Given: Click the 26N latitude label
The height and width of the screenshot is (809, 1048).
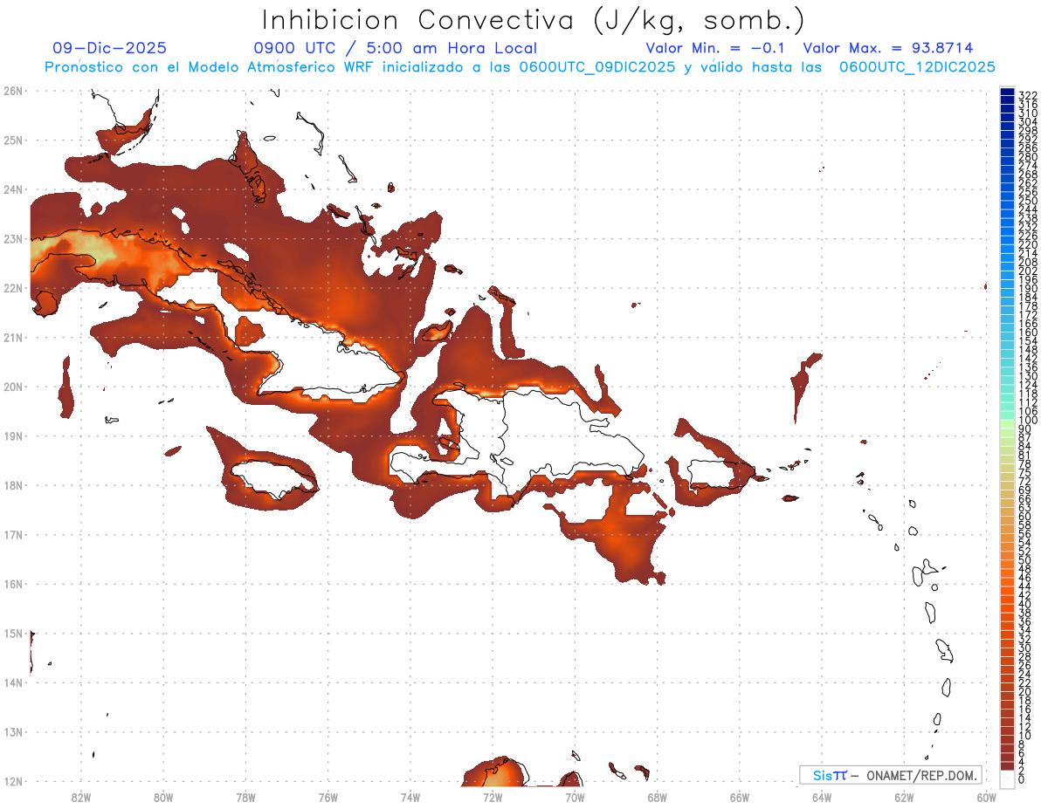Looking at the screenshot, I should [x=13, y=91].
